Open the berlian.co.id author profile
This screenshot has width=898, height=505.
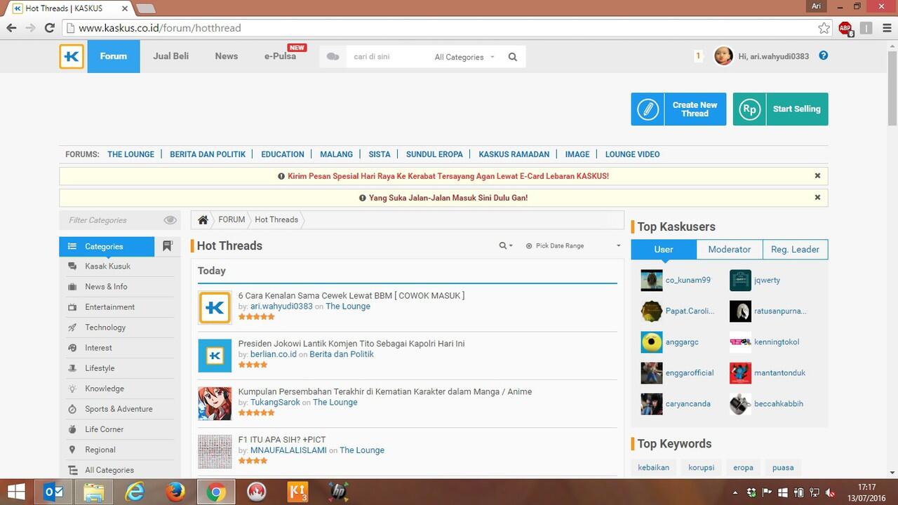coord(274,354)
